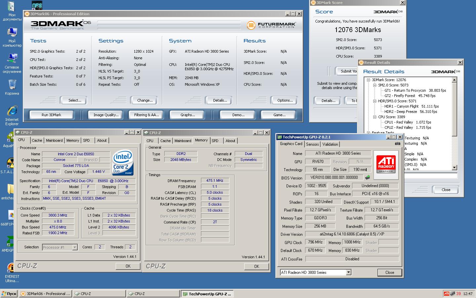This screenshot has width=476, height=298.
Task: Click Details... in 3DMark Score window
Action: (x=328, y=101)
